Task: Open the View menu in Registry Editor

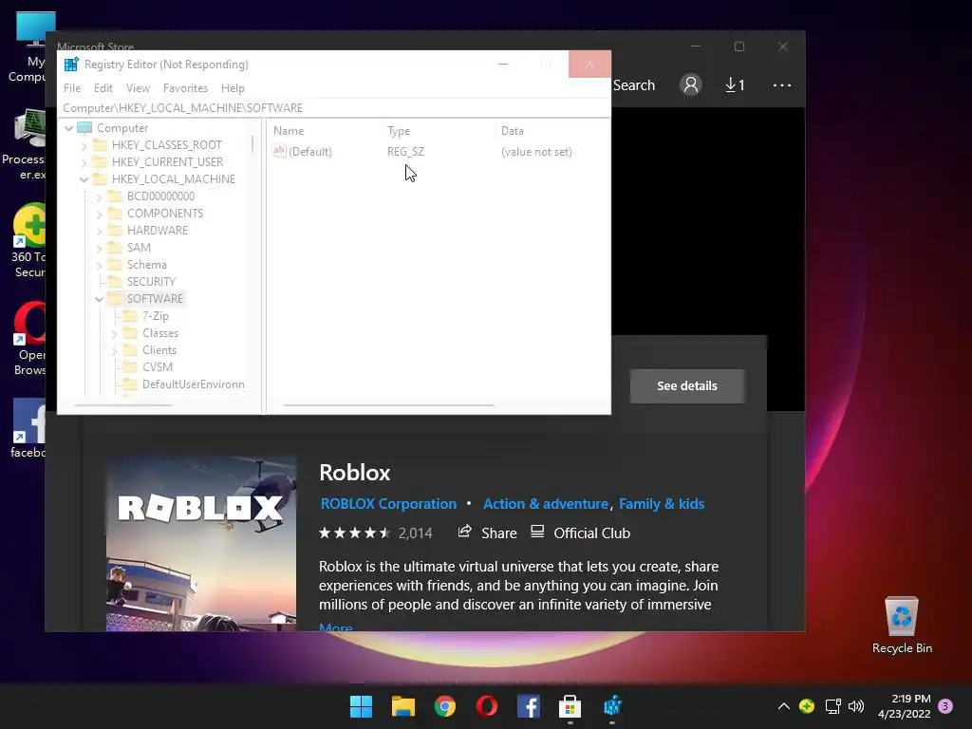Action: pyautogui.click(x=138, y=88)
